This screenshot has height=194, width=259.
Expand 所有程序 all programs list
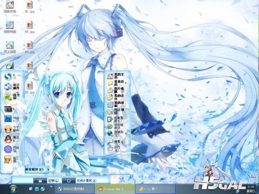tap(37, 170)
